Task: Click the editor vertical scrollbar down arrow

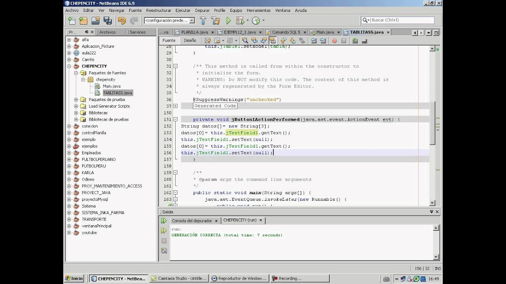Action: (432, 203)
